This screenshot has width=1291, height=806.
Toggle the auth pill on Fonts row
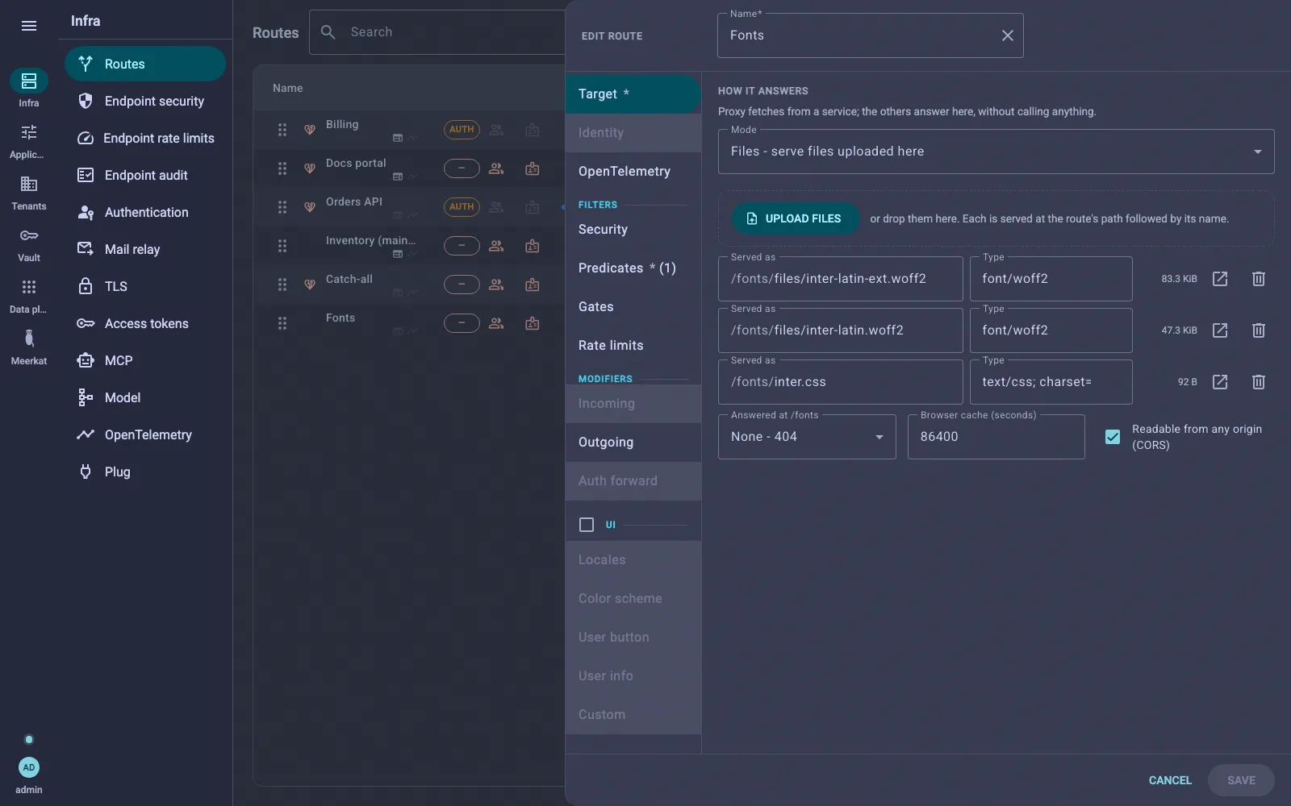462,323
